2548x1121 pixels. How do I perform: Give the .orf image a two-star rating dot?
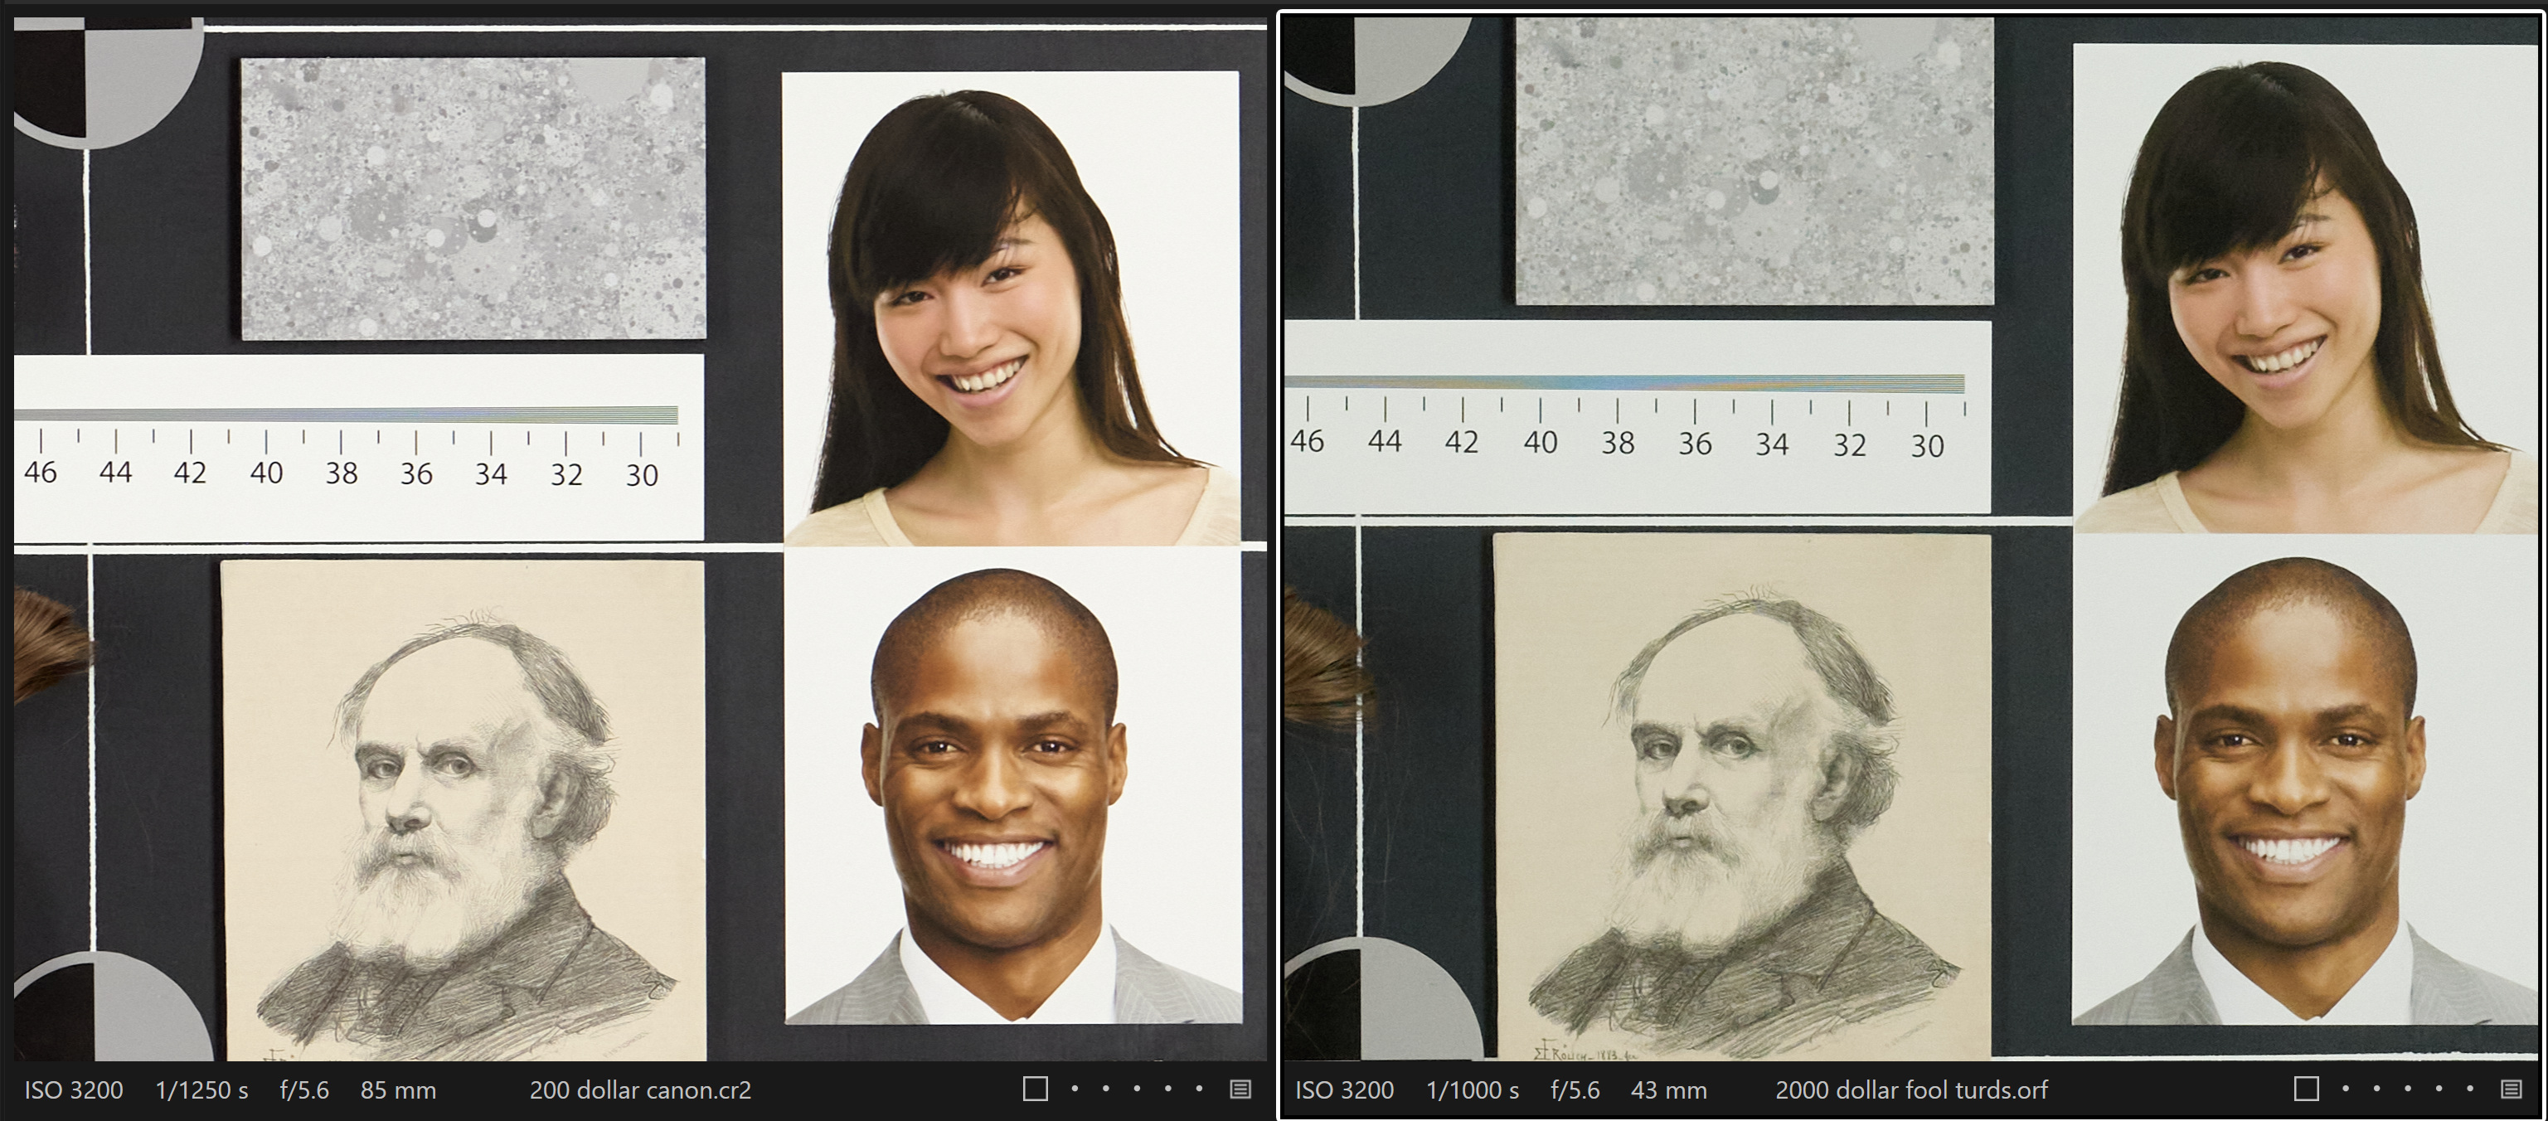[2377, 1089]
